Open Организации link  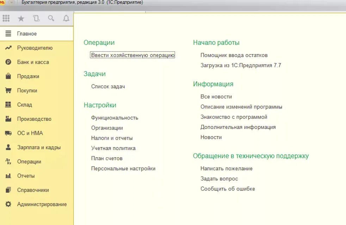coord(107,128)
